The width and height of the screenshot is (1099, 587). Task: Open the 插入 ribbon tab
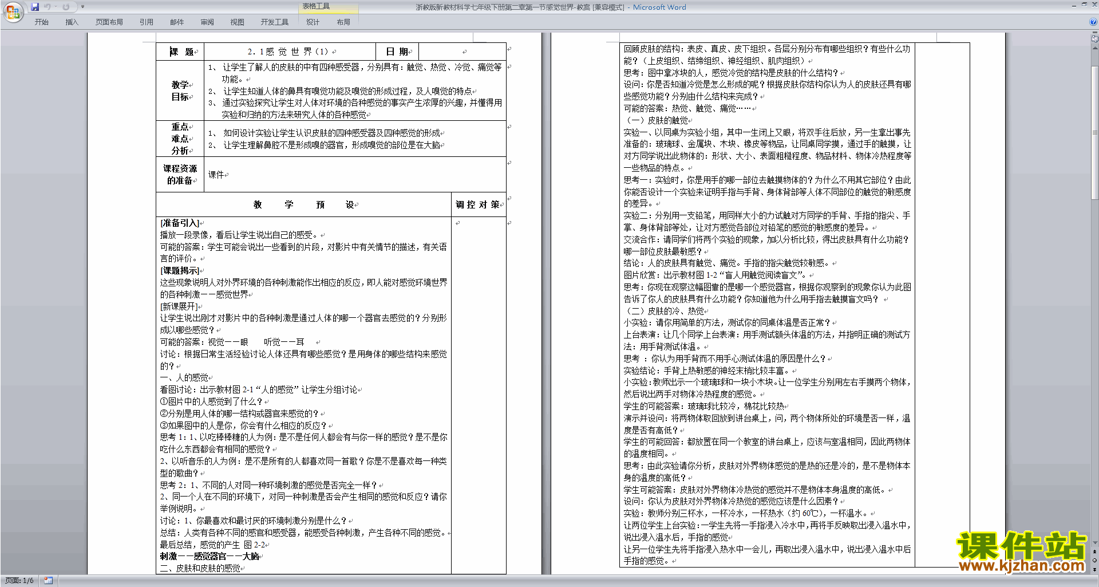[72, 22]
